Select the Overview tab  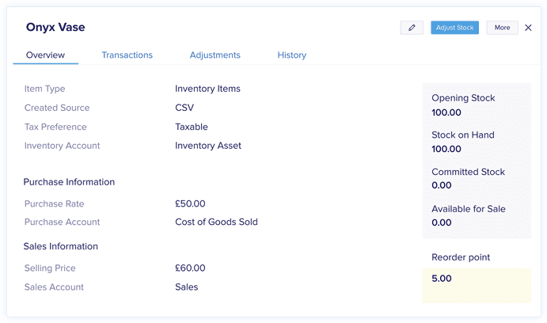coord(45,55)
